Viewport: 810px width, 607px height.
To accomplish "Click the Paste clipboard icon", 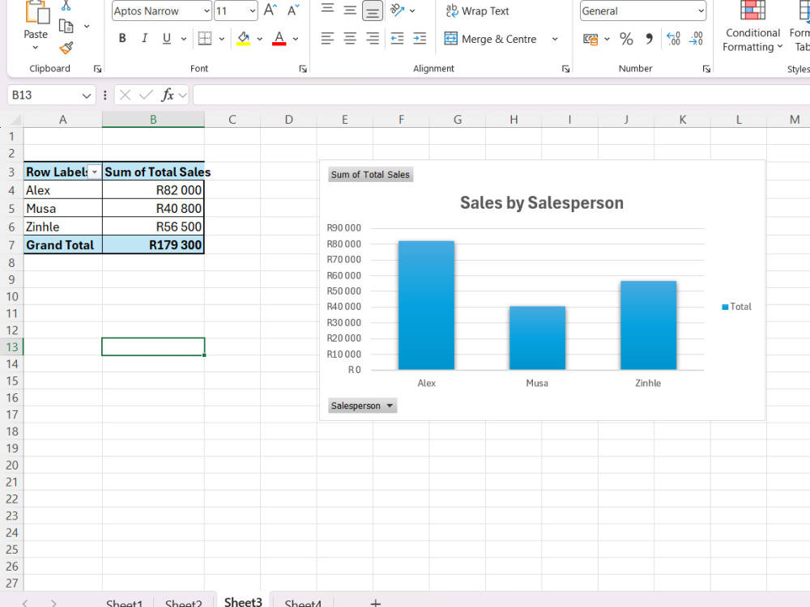I will click(37, 12).
